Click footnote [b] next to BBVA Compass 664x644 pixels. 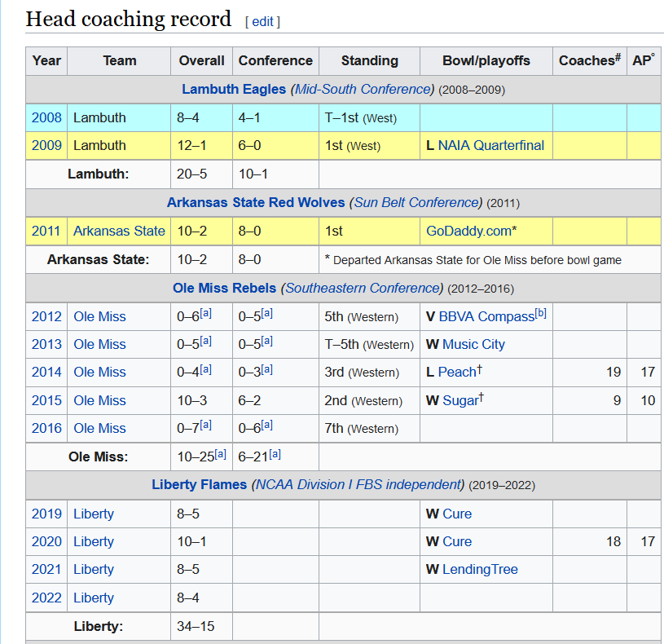541,313
